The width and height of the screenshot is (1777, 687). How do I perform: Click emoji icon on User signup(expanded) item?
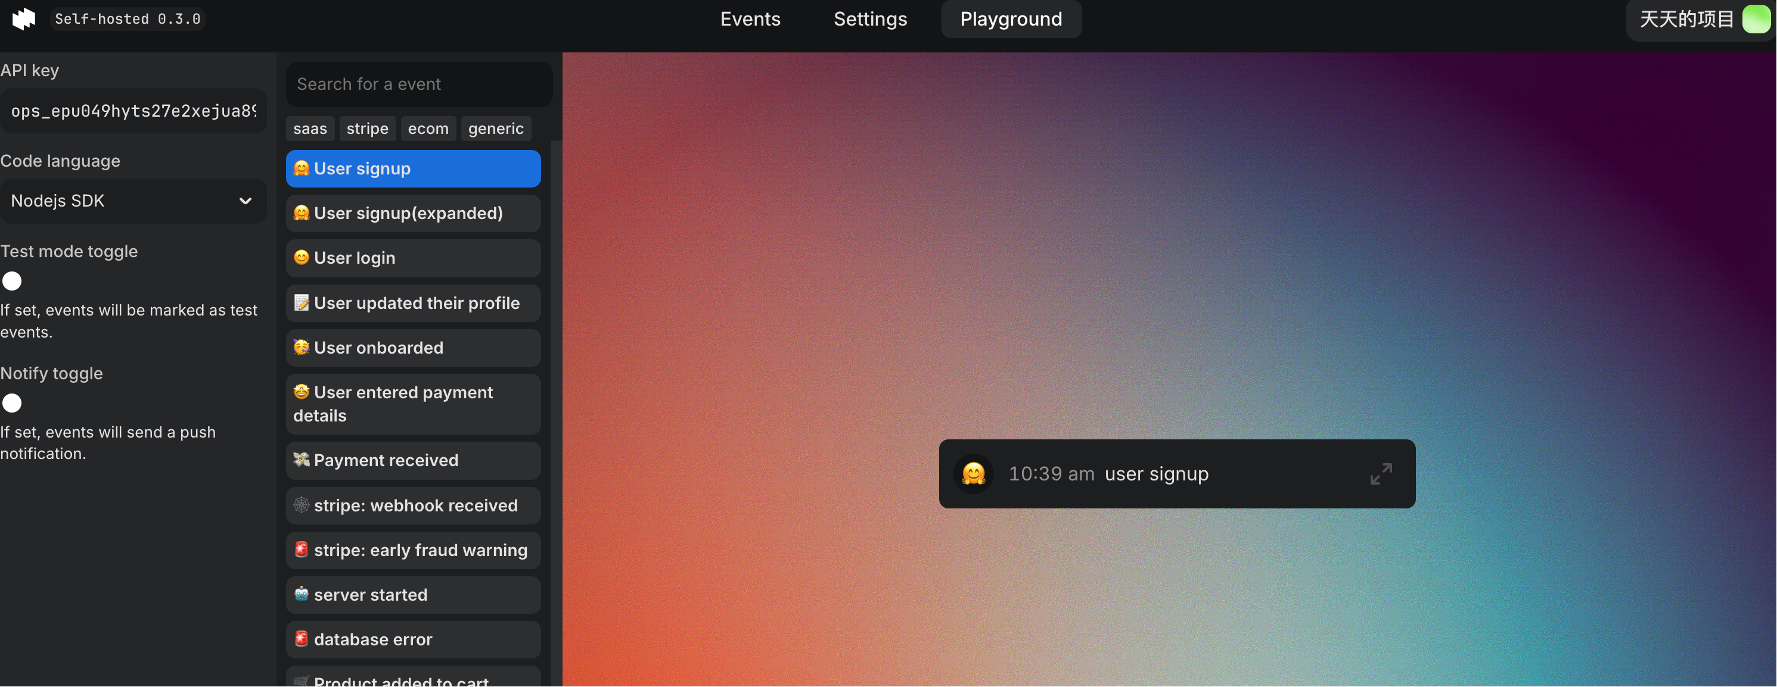302,213
